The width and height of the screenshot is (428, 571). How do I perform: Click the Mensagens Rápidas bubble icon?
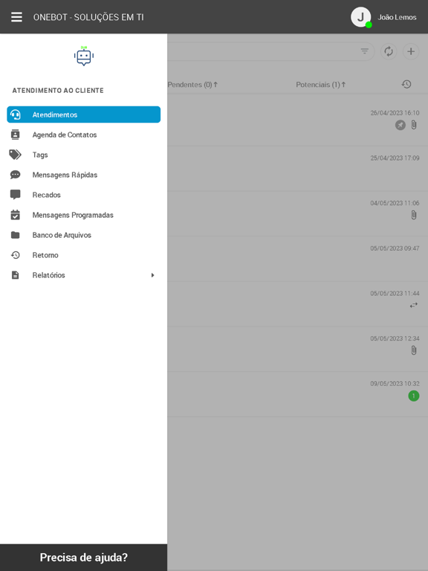pyautogui.click(x=16, y=175)
